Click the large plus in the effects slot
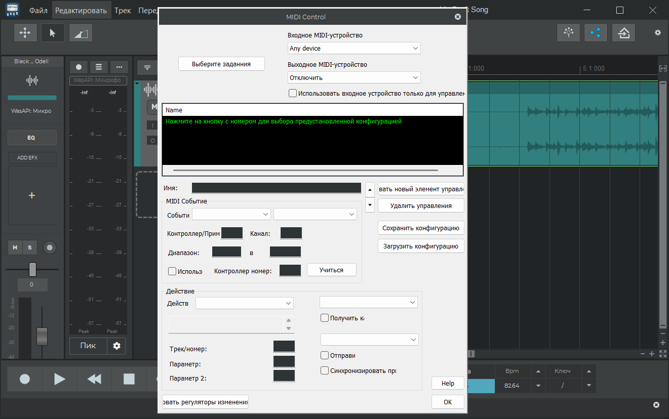669x419 pixels. pos(32,195)
